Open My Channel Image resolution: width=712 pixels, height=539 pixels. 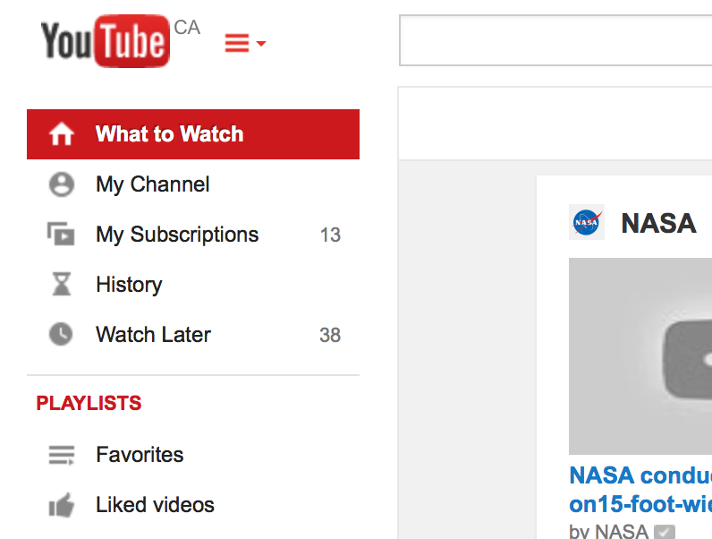[153, 184]
